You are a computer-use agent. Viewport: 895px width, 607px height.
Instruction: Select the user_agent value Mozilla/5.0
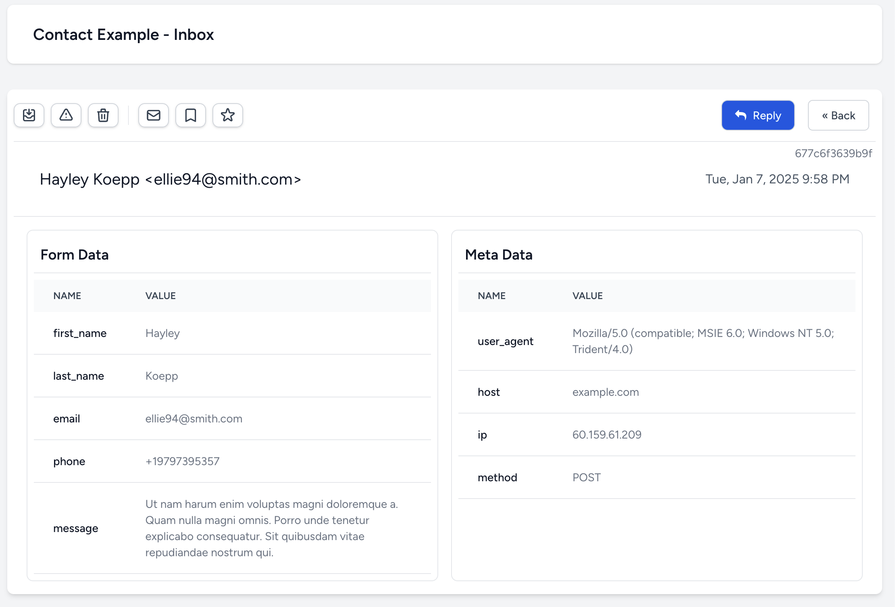coord(704,341)
